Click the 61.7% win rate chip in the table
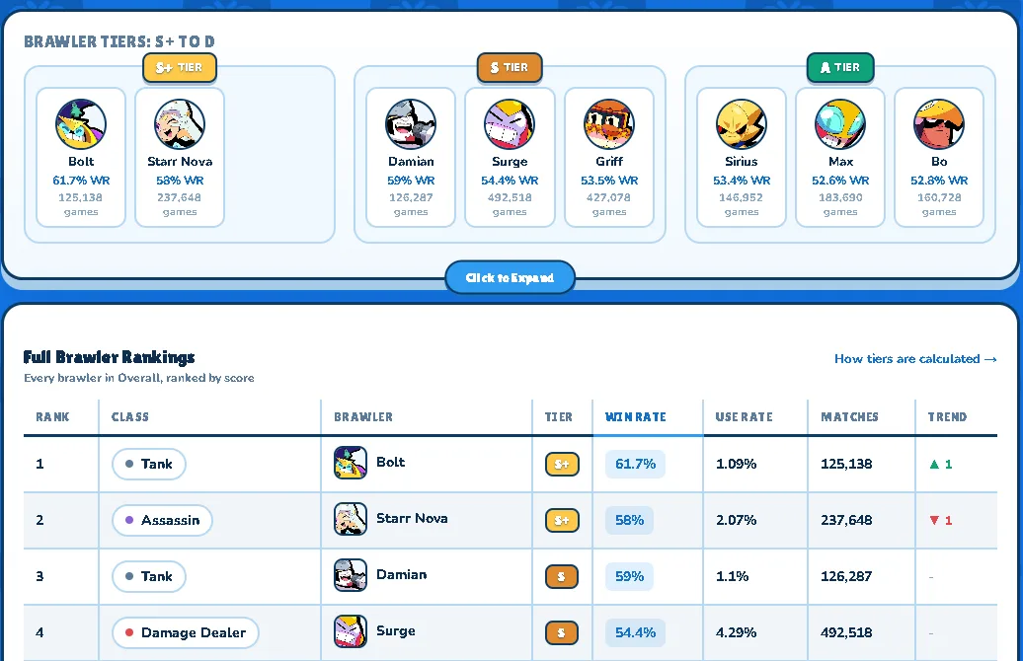The height and width of the screenshot is (661, 1023). 636,464
